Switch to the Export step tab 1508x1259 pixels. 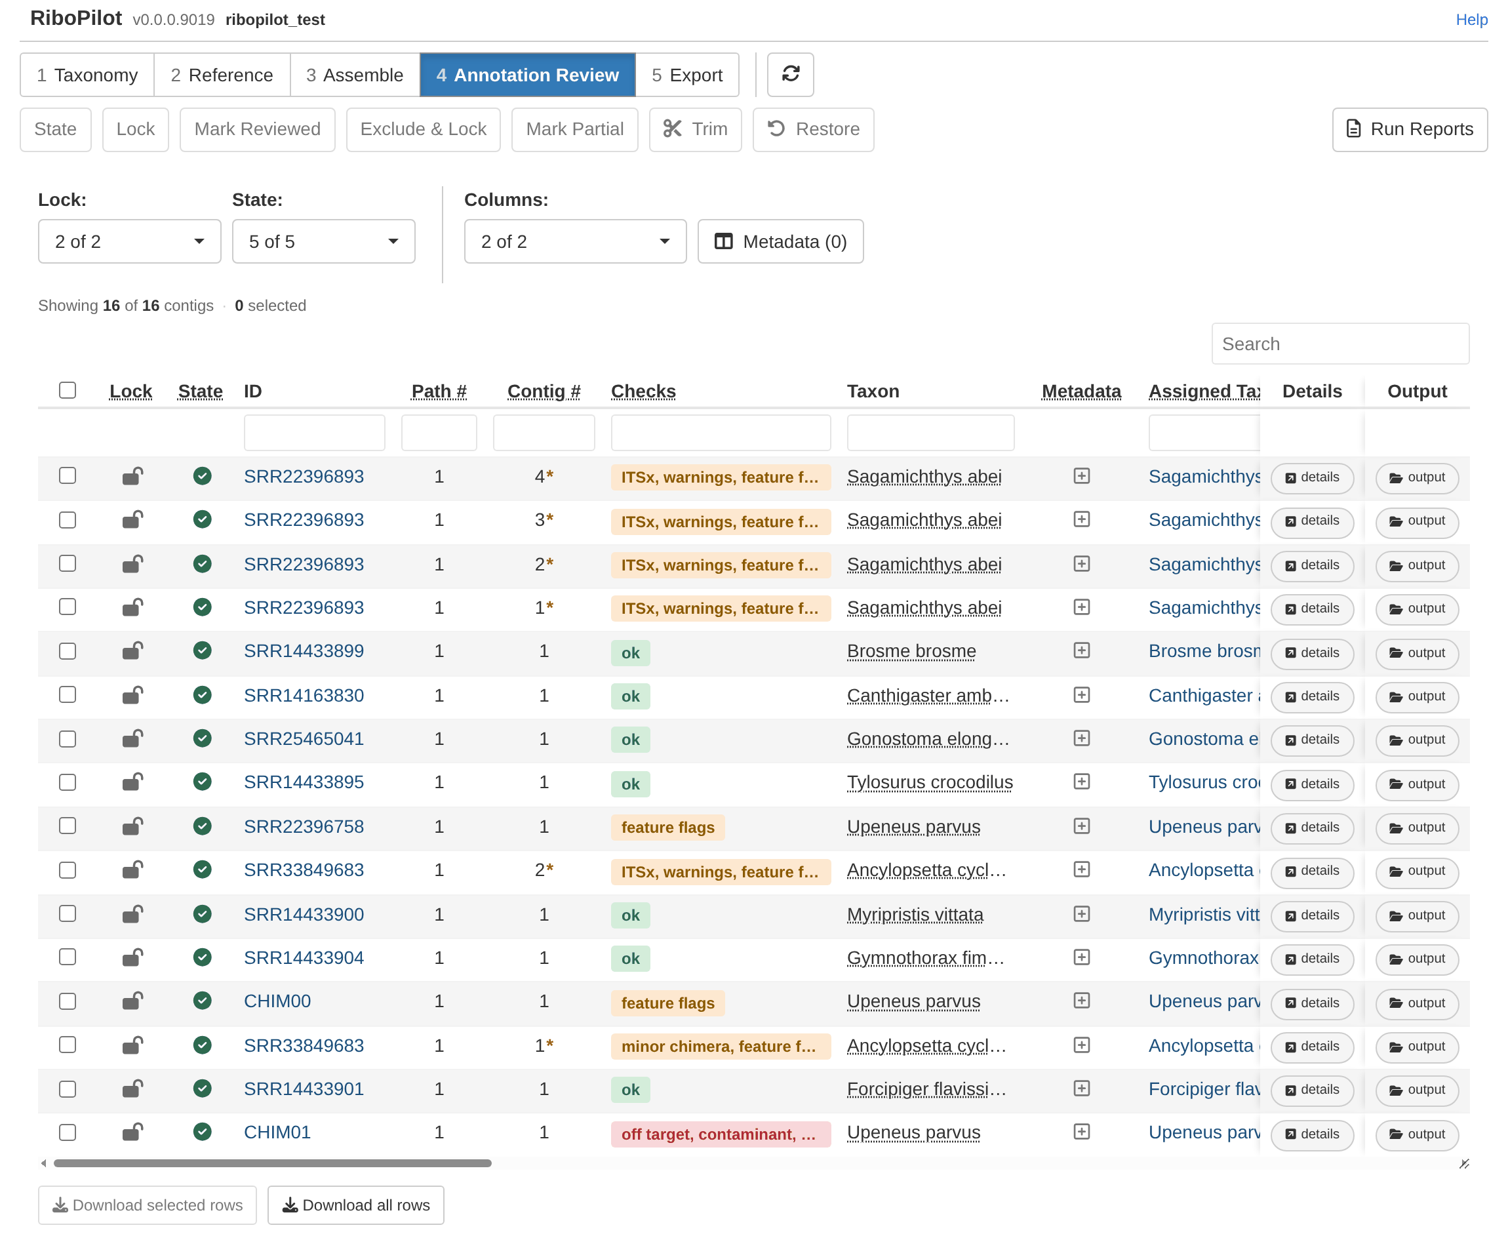tap(686, 75)
